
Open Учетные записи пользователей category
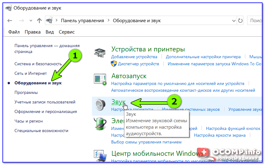click(45, 102)
